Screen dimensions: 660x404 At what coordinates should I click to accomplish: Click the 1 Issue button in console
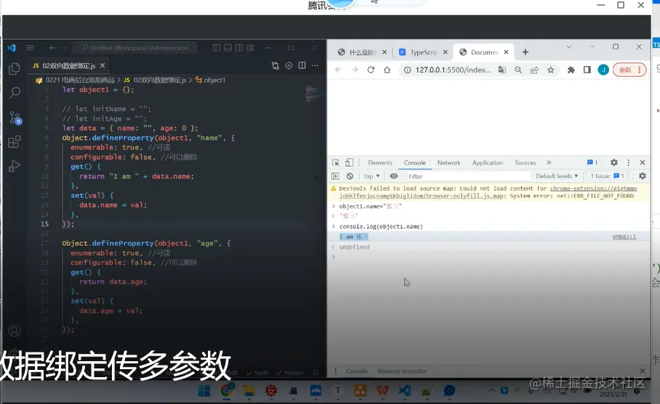(x=608, y=176)
